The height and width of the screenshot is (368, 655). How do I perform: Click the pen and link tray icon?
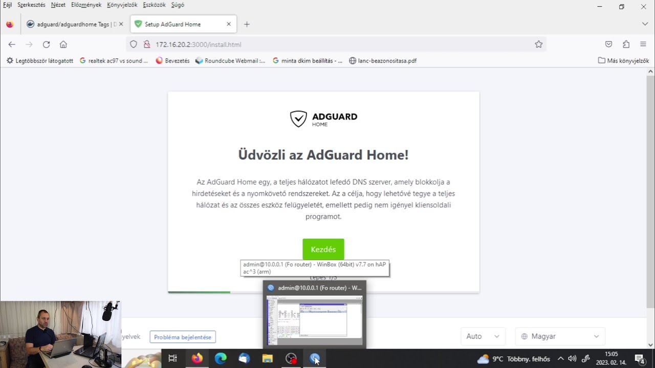(586, 359)
